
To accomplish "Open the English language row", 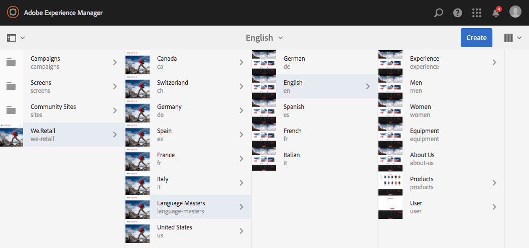I will (315, 86).
